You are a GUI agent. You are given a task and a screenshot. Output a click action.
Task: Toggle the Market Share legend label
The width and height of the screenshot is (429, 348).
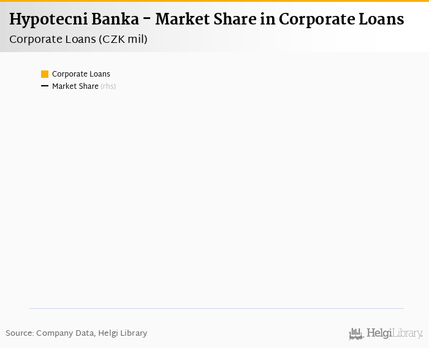tap(75, 86)
